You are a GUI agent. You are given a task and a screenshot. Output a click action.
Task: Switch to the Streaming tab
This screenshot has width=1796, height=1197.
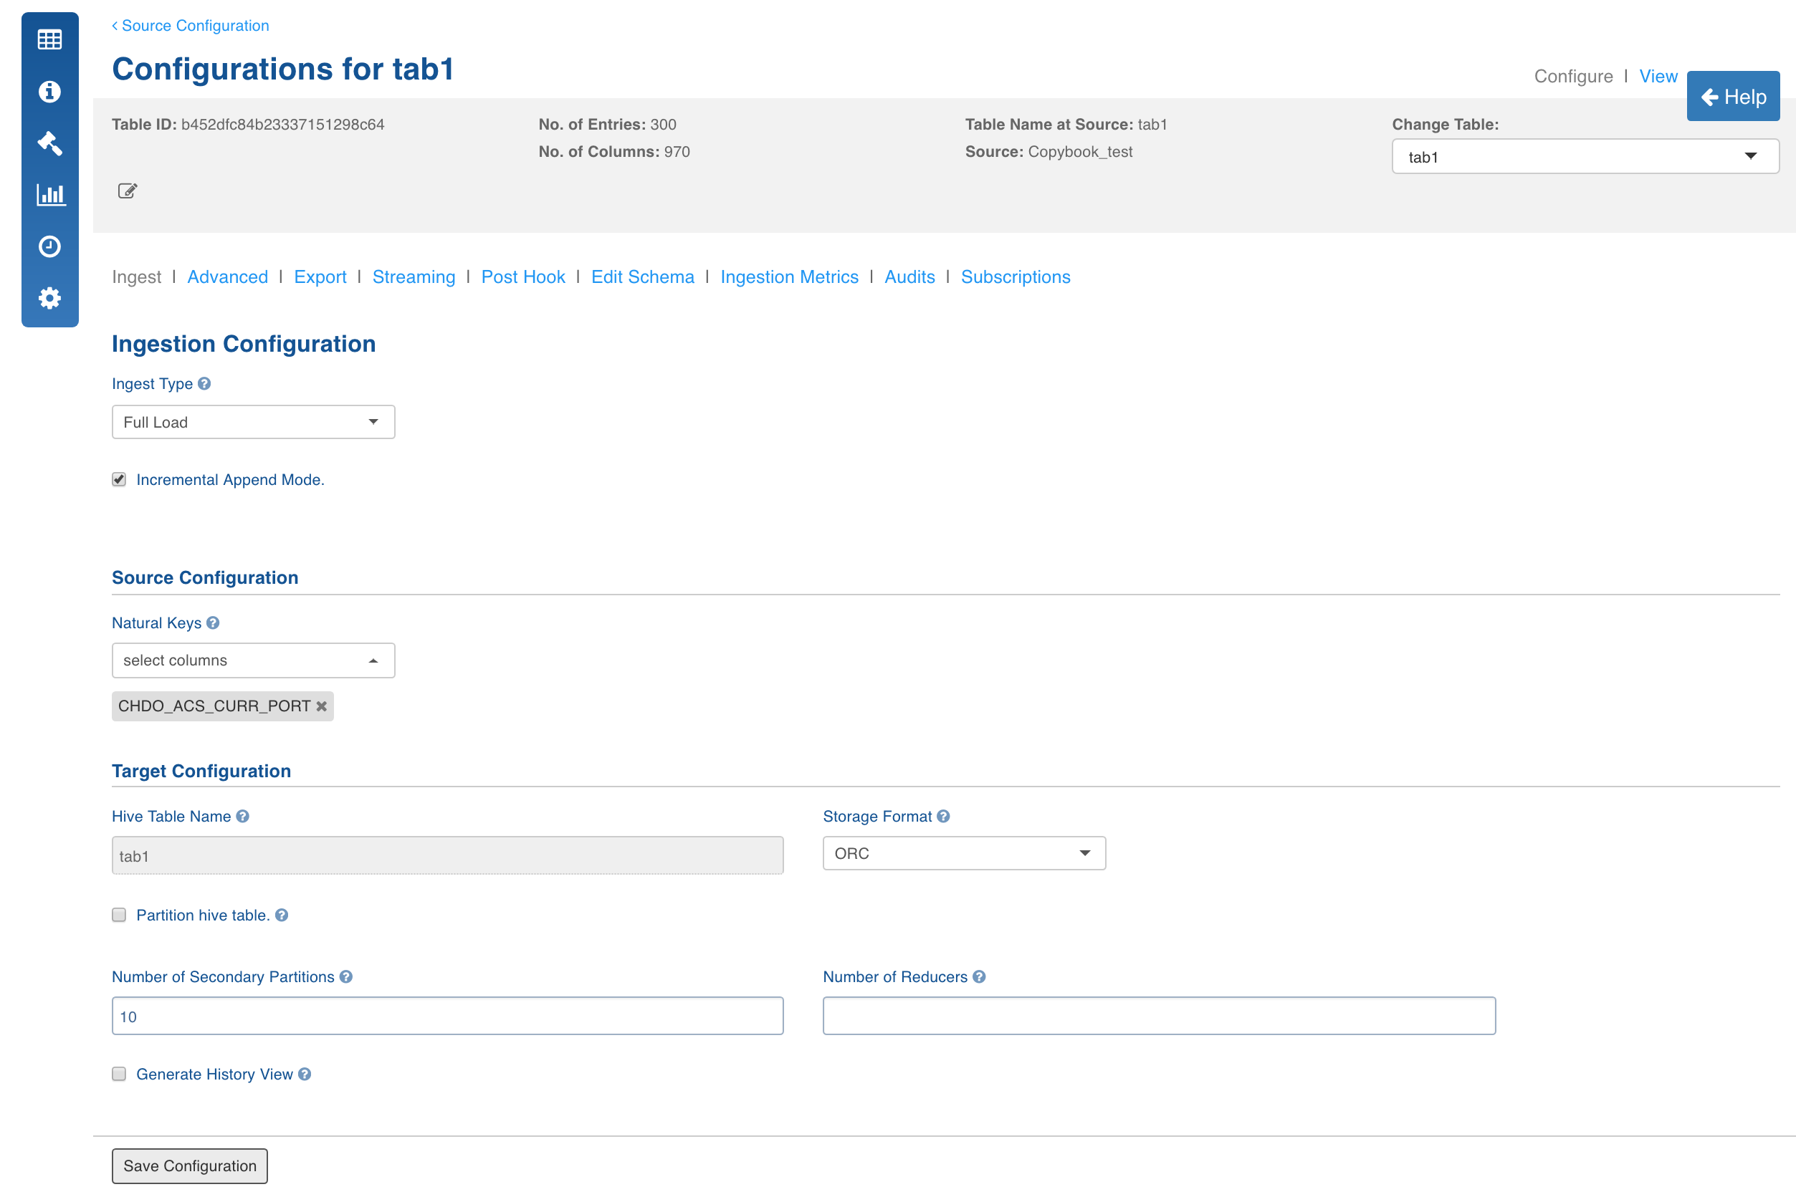pos(414,277)
